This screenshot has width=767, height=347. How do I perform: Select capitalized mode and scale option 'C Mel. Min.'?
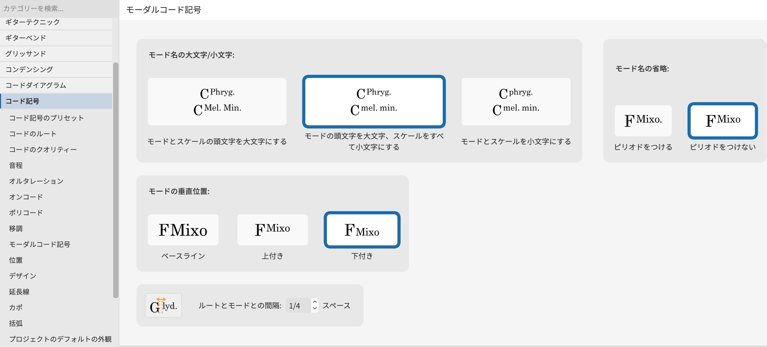(x=217, y=102)
